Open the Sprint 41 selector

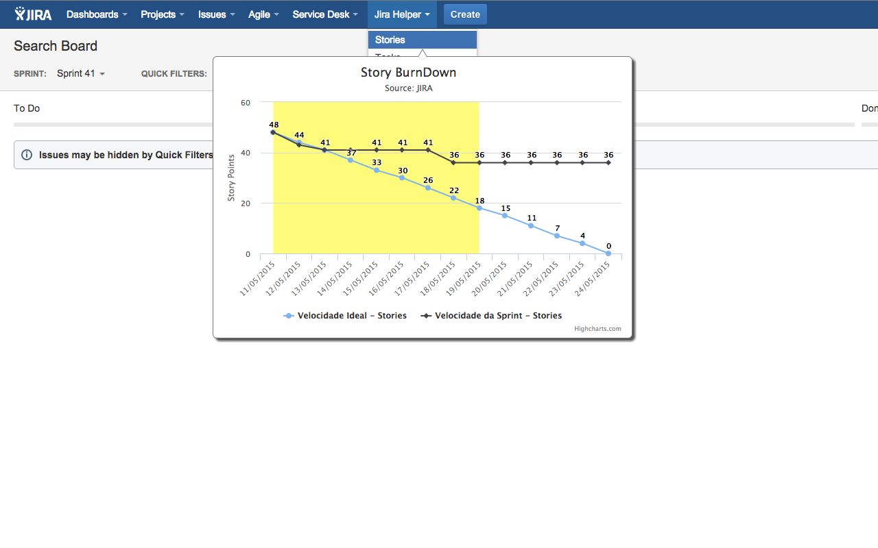(x=81, y=73)
